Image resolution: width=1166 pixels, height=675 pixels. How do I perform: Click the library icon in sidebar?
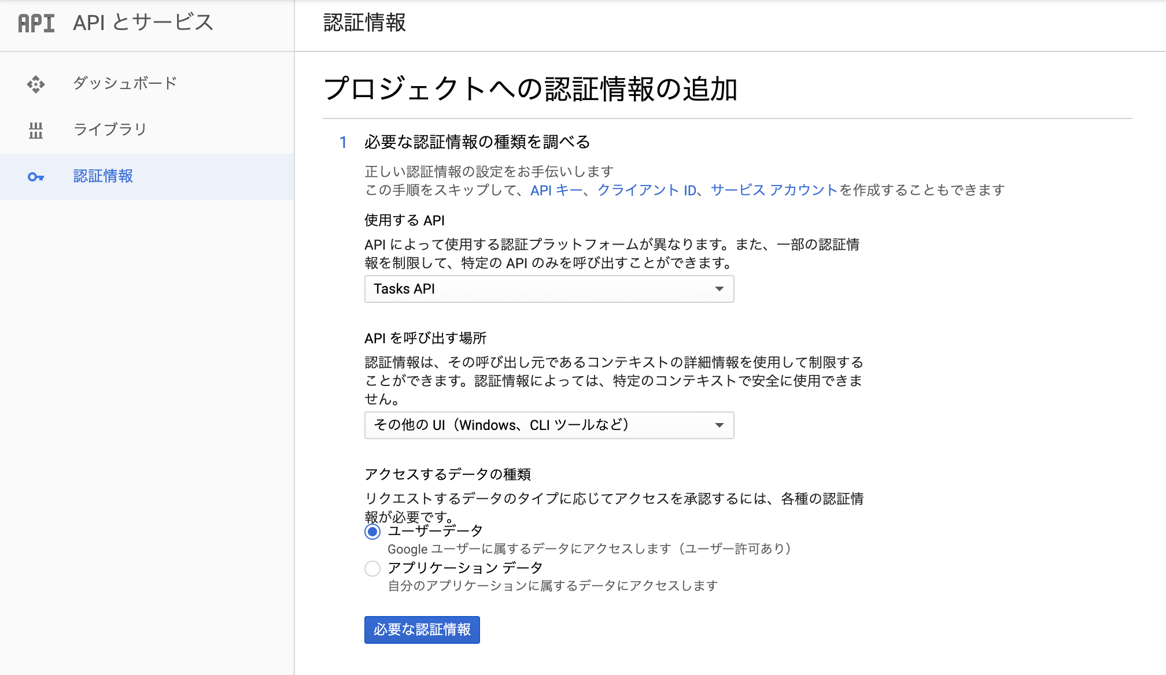35,130
